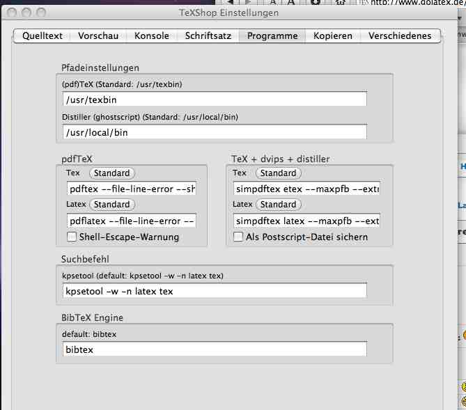466x410 pixels.
Task: Click the simpdftex latex command field
Action: point(306,221)
